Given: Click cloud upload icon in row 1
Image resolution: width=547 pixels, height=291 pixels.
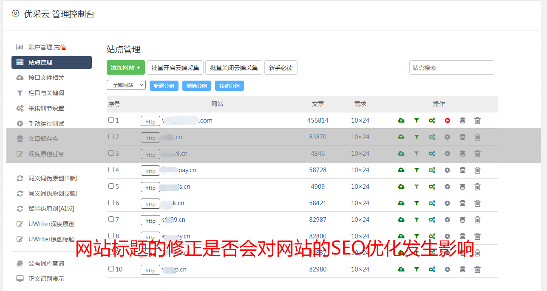Looking at the screenshot, I should click(x=401, y=120).
